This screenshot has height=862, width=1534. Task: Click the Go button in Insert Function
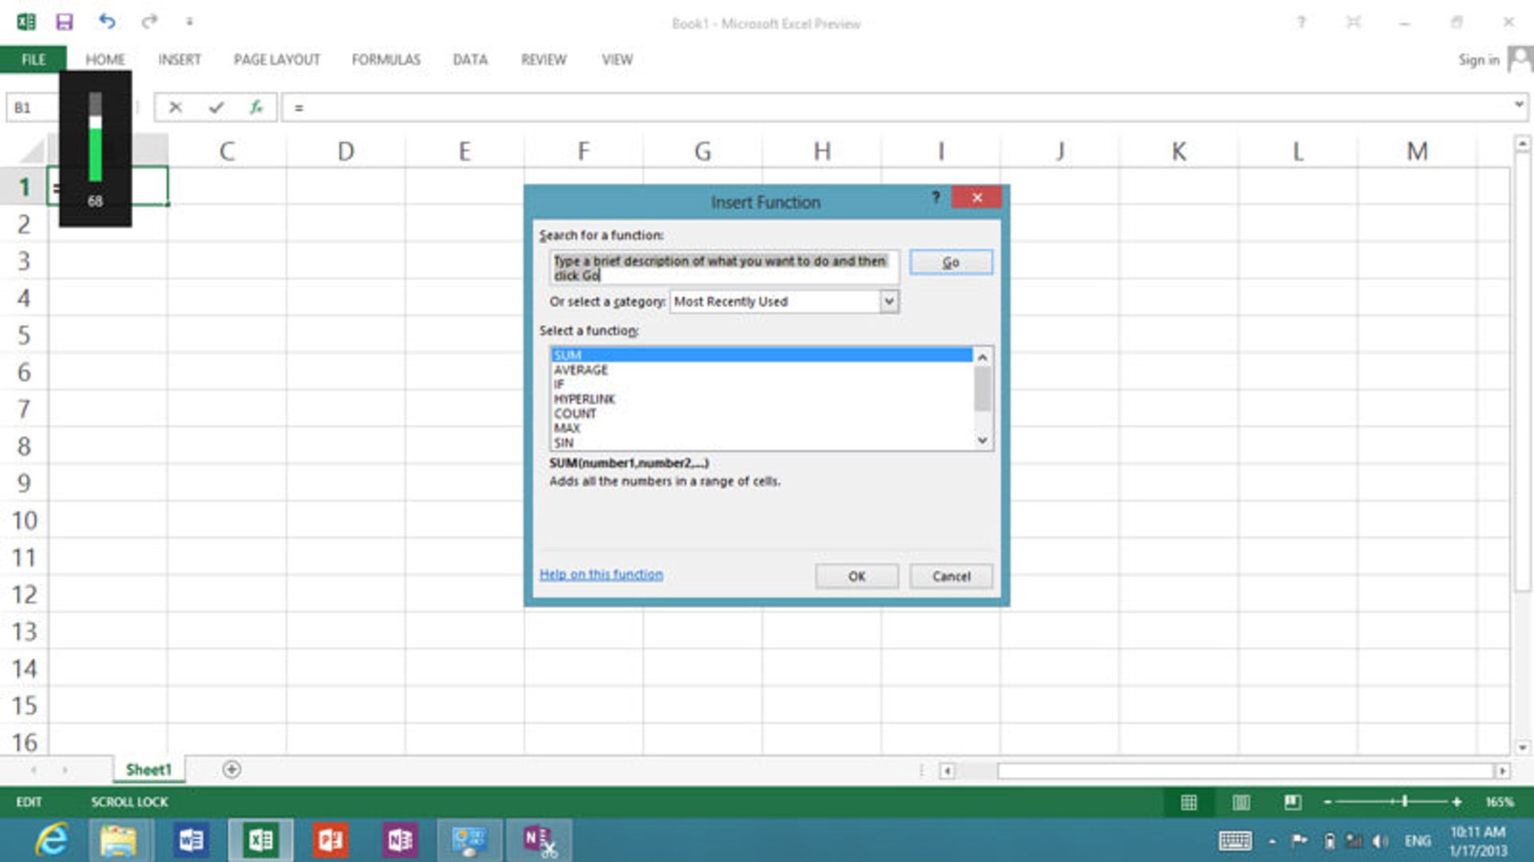951,263
